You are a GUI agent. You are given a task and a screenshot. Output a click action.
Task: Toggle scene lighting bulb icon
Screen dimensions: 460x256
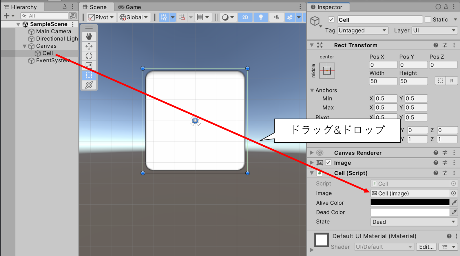pyautogui.click(x=261, y=17)
